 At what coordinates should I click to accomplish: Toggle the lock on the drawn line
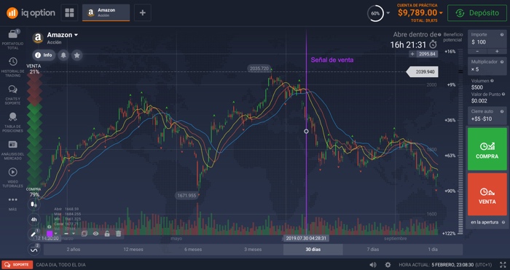pyautogui.click(x=107, y=234)
